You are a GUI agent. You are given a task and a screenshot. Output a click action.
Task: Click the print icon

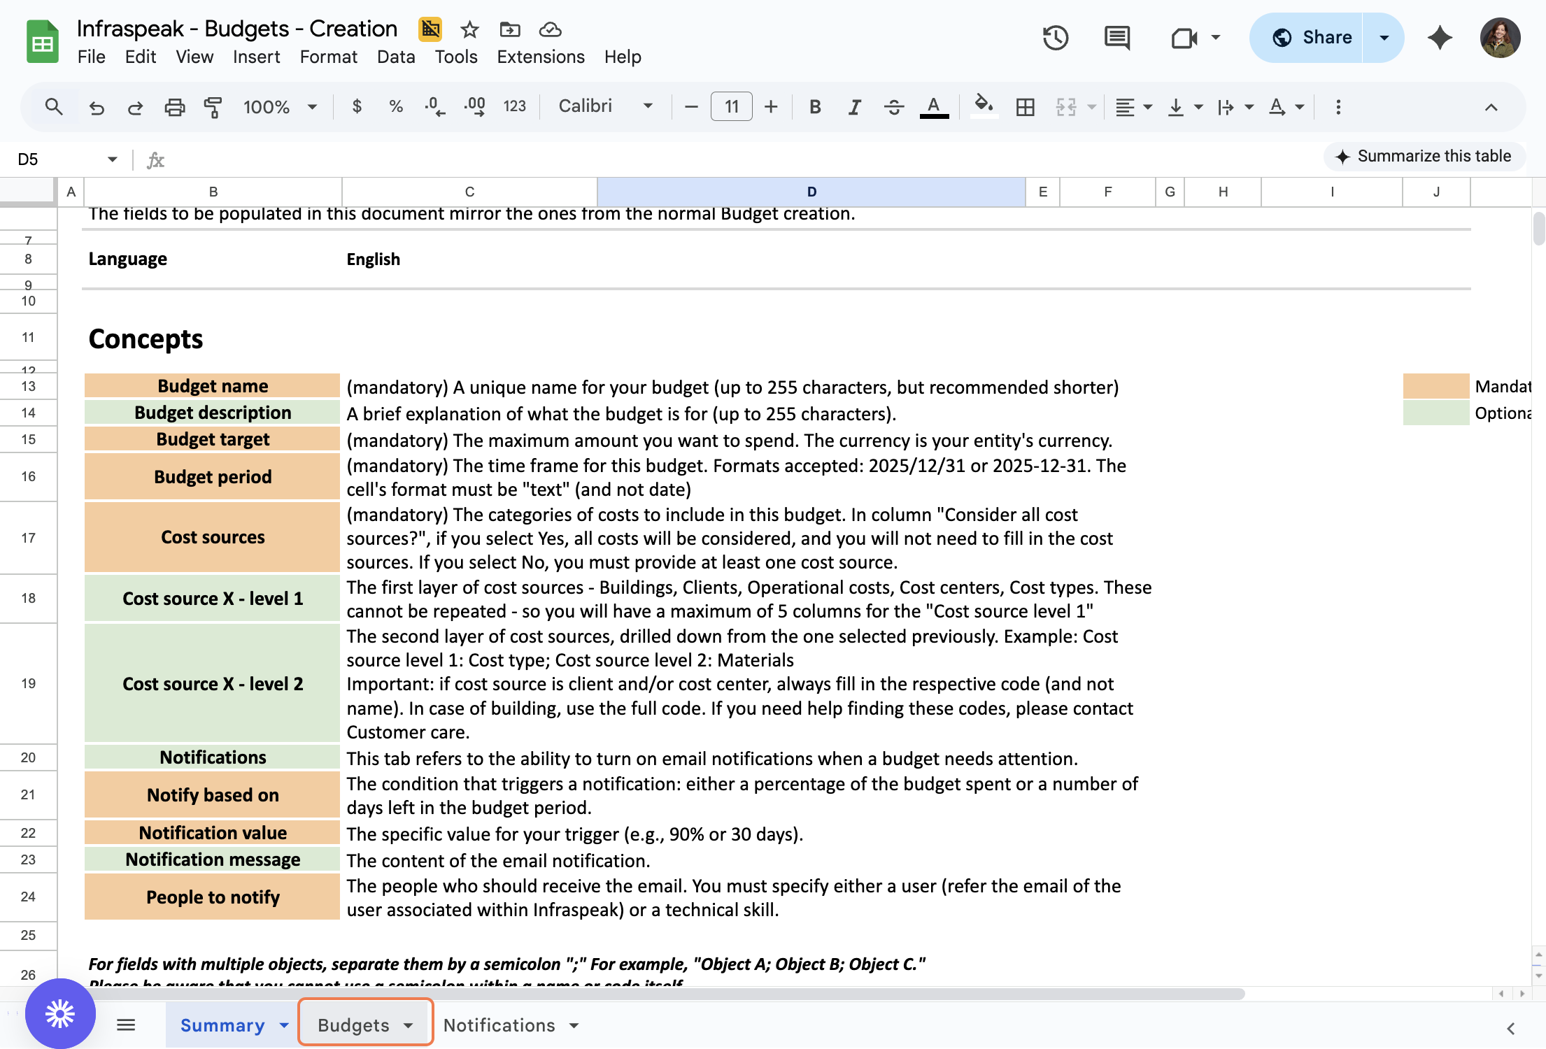point(174,107)
